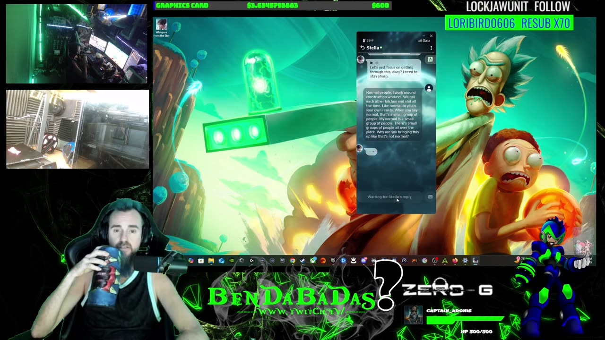Click Stella's avatar next to typing indicator
This screenshot has width=605, height=340.
(360, 149)
